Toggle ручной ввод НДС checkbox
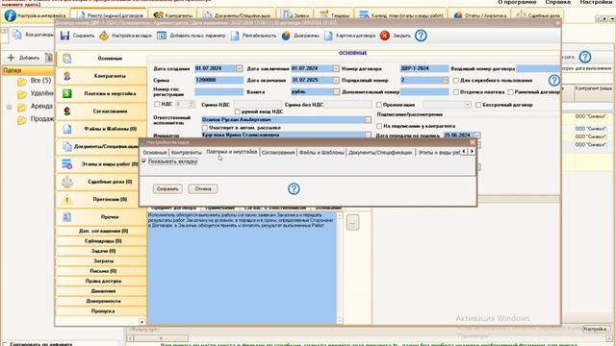 coord(238,111)
